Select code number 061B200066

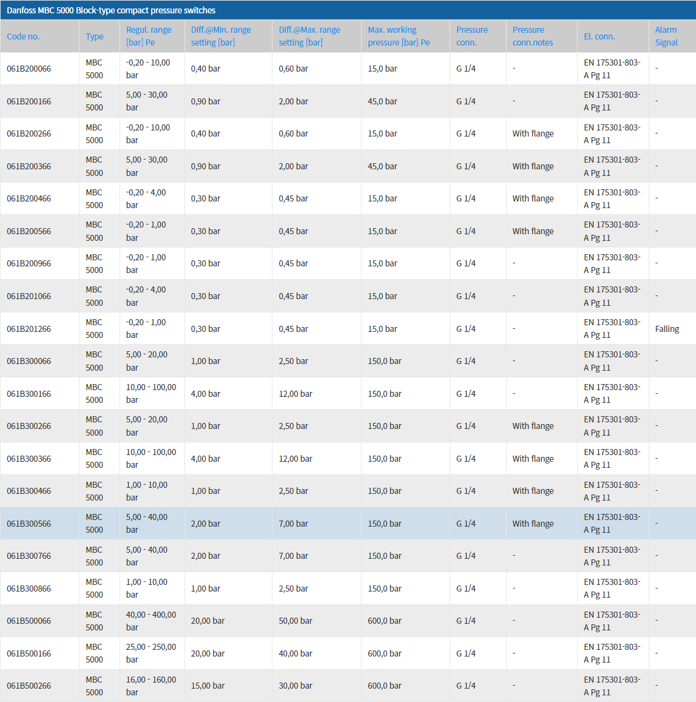click(29, 69)
